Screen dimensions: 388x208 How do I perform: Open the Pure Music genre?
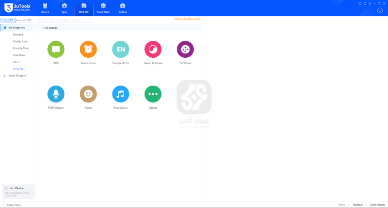121,94
